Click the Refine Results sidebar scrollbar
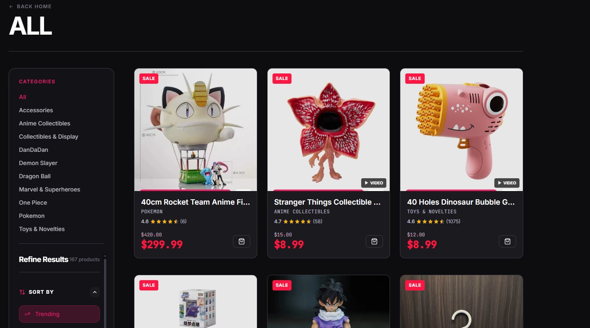This screenshot has width=590, height=328. coord(105,291)
